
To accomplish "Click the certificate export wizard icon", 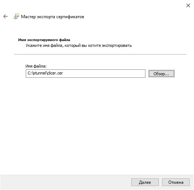I will point(16,16).
